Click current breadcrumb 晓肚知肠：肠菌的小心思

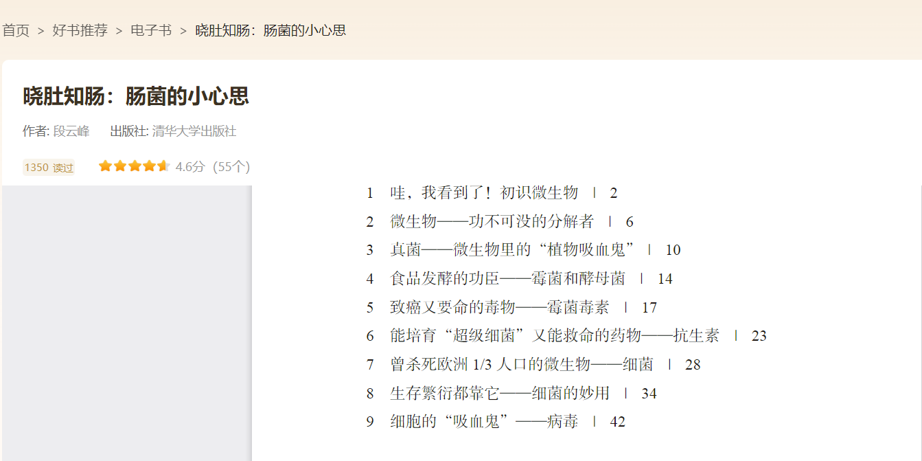click(x=270, y=30)
